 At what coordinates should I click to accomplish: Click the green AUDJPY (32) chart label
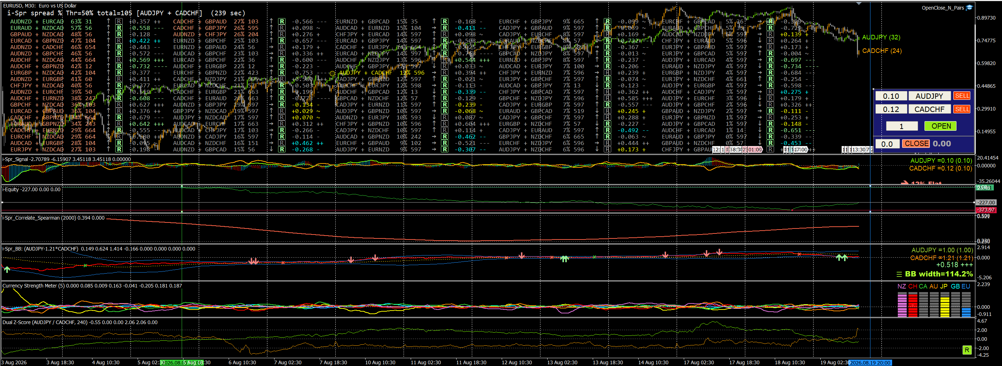(x=881, y=37)
